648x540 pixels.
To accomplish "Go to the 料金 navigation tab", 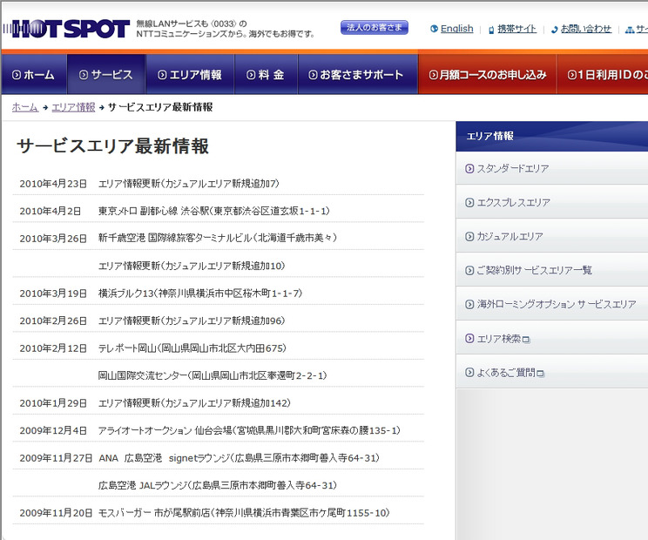I will point(266,75).
